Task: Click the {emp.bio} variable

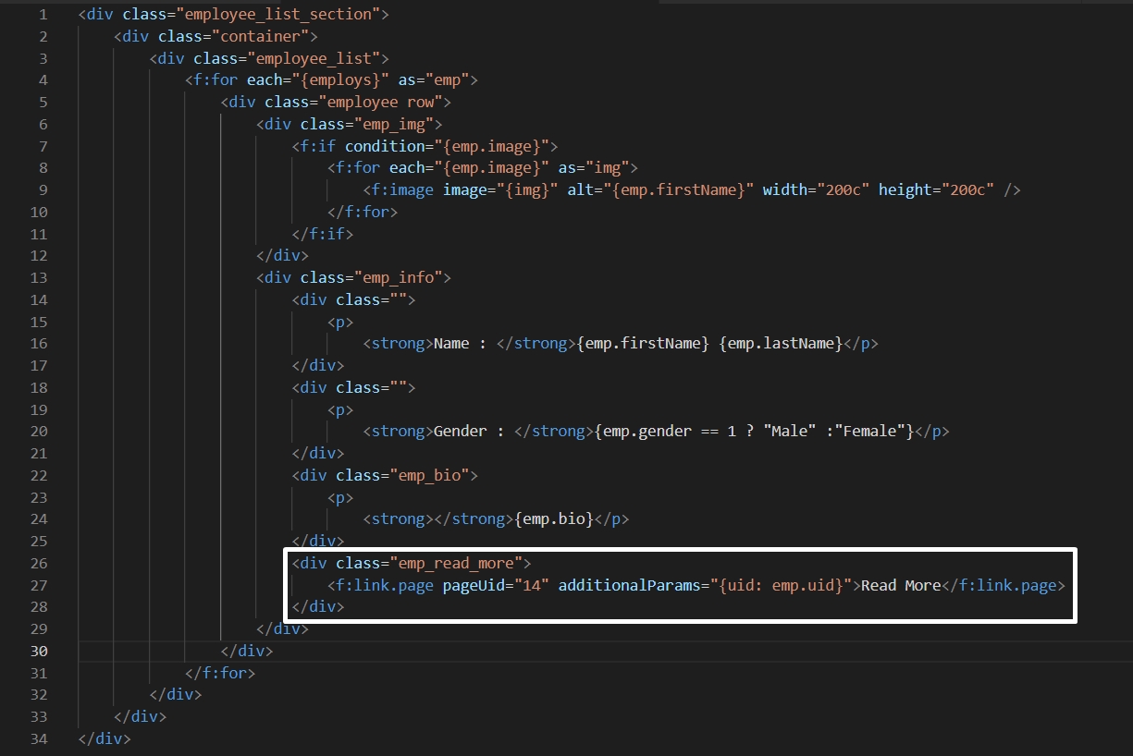Action: 555,518
